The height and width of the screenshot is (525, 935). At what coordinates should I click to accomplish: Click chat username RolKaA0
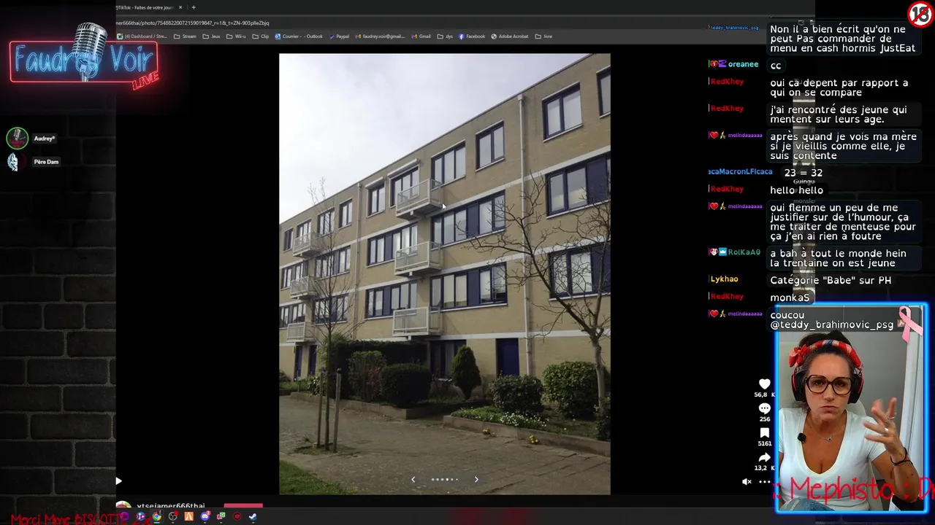[x=744, y=252]
